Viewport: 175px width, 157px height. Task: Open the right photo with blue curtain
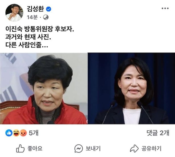coord(131,88)
